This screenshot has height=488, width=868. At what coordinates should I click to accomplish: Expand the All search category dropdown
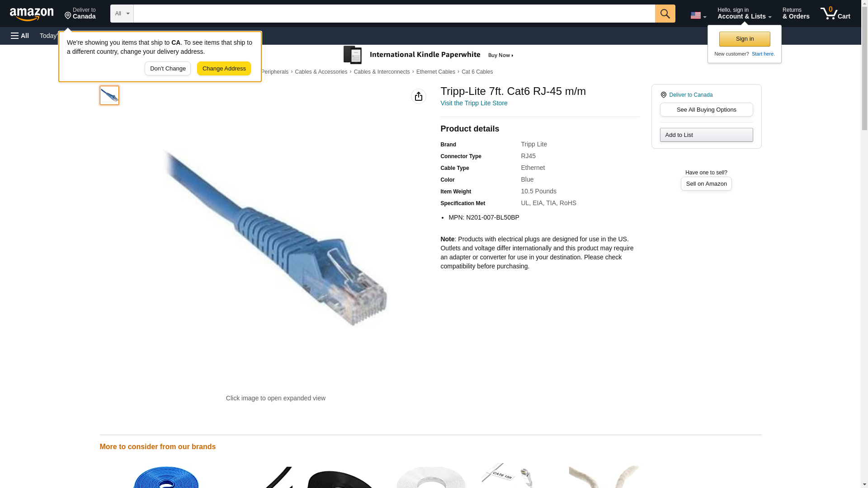122,14
